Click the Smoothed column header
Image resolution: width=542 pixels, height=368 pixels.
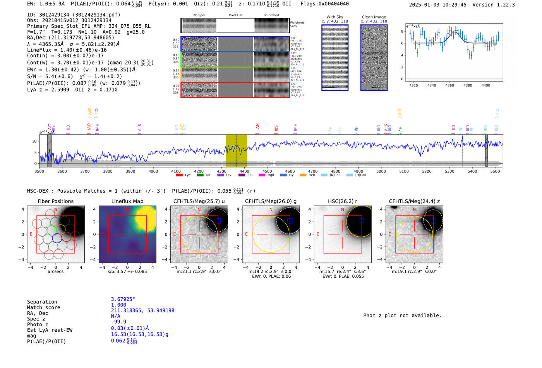[x=271, y=15]
